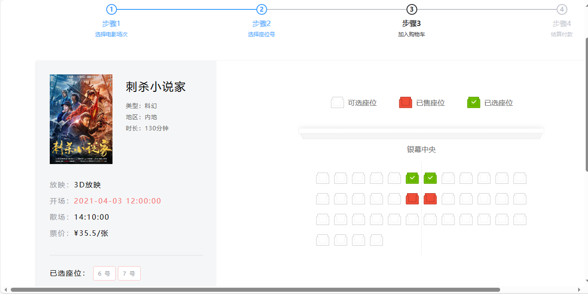Select the tenth seat in row two
588x294 pixels.
[x=484, y=199]
